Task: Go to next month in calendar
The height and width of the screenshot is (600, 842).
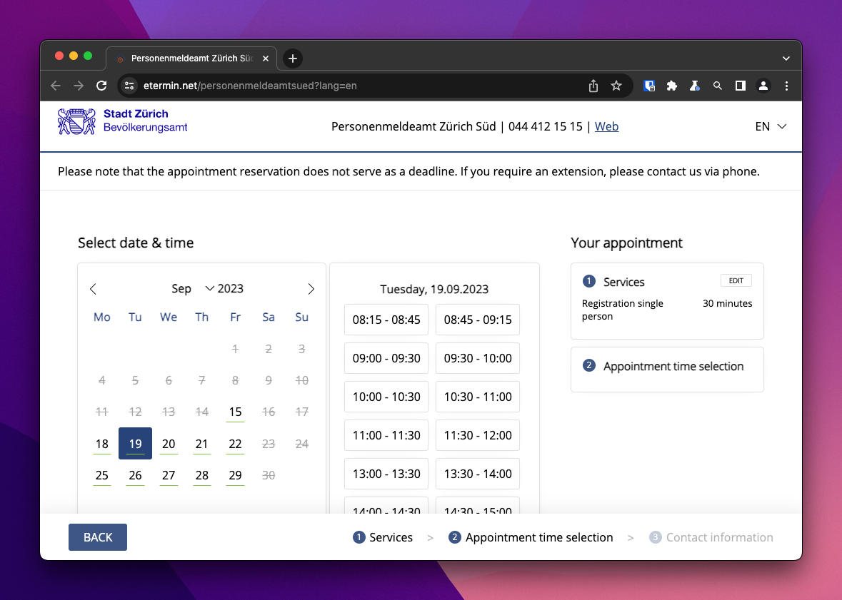Action: pos(311,289)
